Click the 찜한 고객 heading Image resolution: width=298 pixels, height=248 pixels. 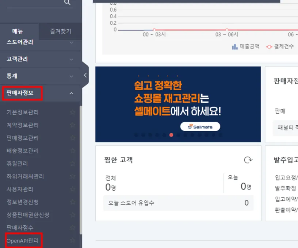click(x=118, y=160)
